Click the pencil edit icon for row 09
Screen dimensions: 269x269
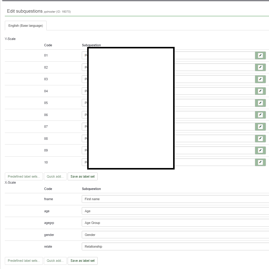tap(260, 150)
